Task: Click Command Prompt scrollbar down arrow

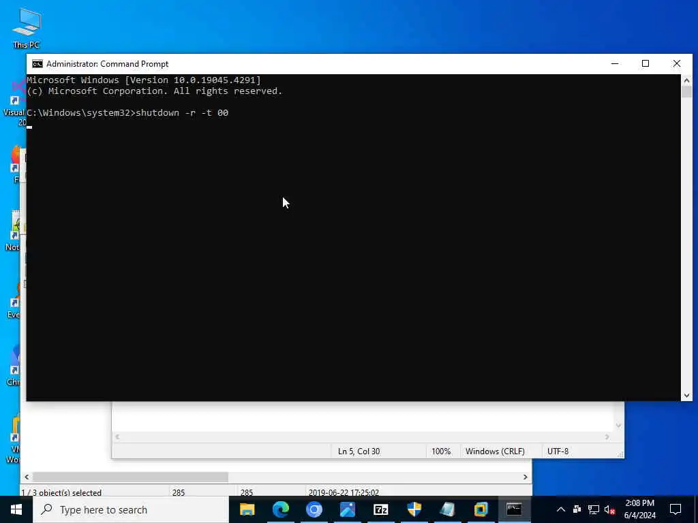Action: [x=686, y=396]
